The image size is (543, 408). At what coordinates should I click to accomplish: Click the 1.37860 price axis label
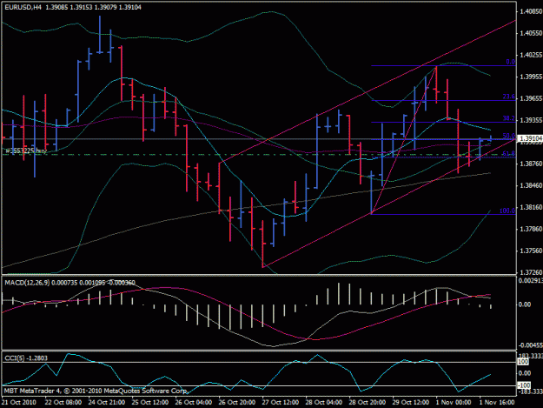tap(531, 229)
